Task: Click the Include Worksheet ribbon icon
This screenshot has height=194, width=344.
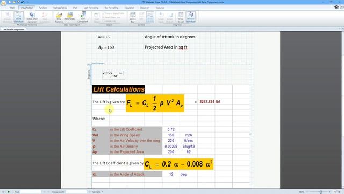Action: 8,17
